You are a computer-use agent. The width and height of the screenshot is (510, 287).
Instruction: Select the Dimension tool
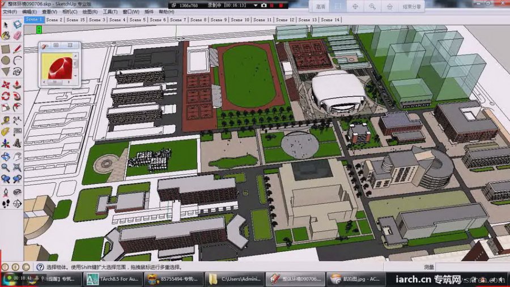click(17, 121)
